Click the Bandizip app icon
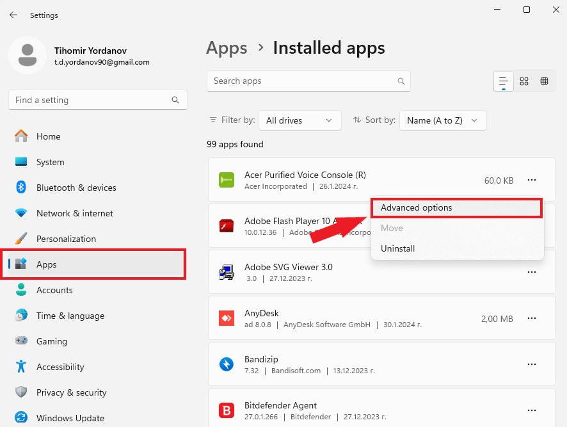 (227, 364)
